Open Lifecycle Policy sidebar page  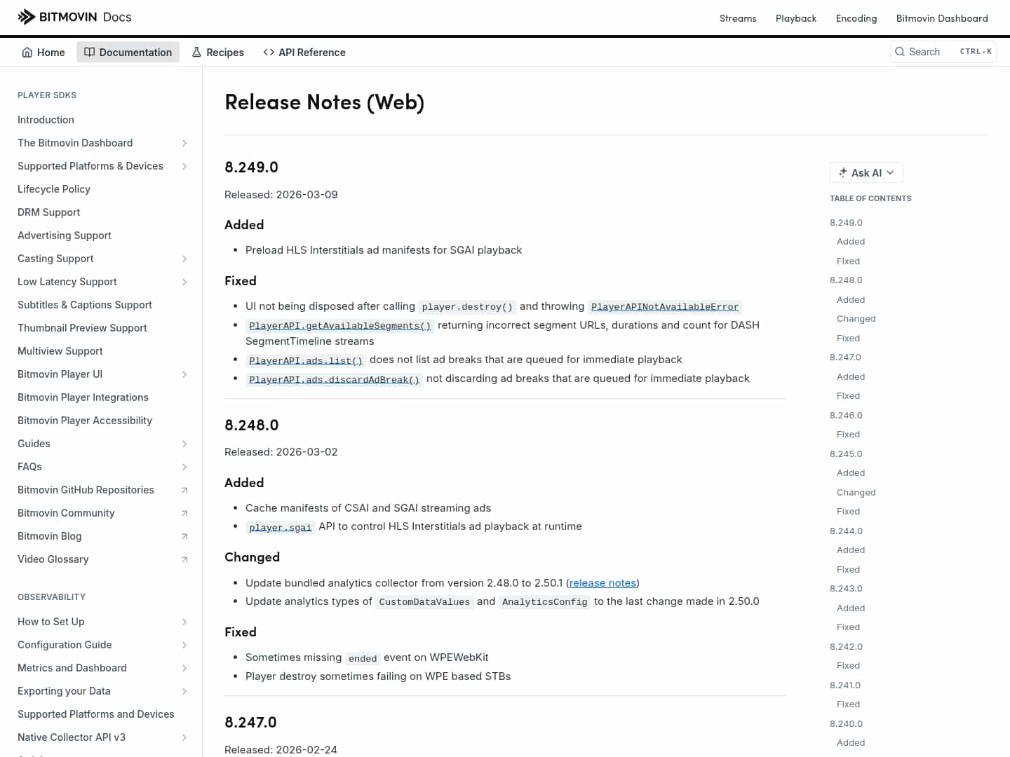point(54,189)
